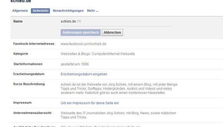
Task: Click the Startinformationen label
Action: [x=28, y=64]
